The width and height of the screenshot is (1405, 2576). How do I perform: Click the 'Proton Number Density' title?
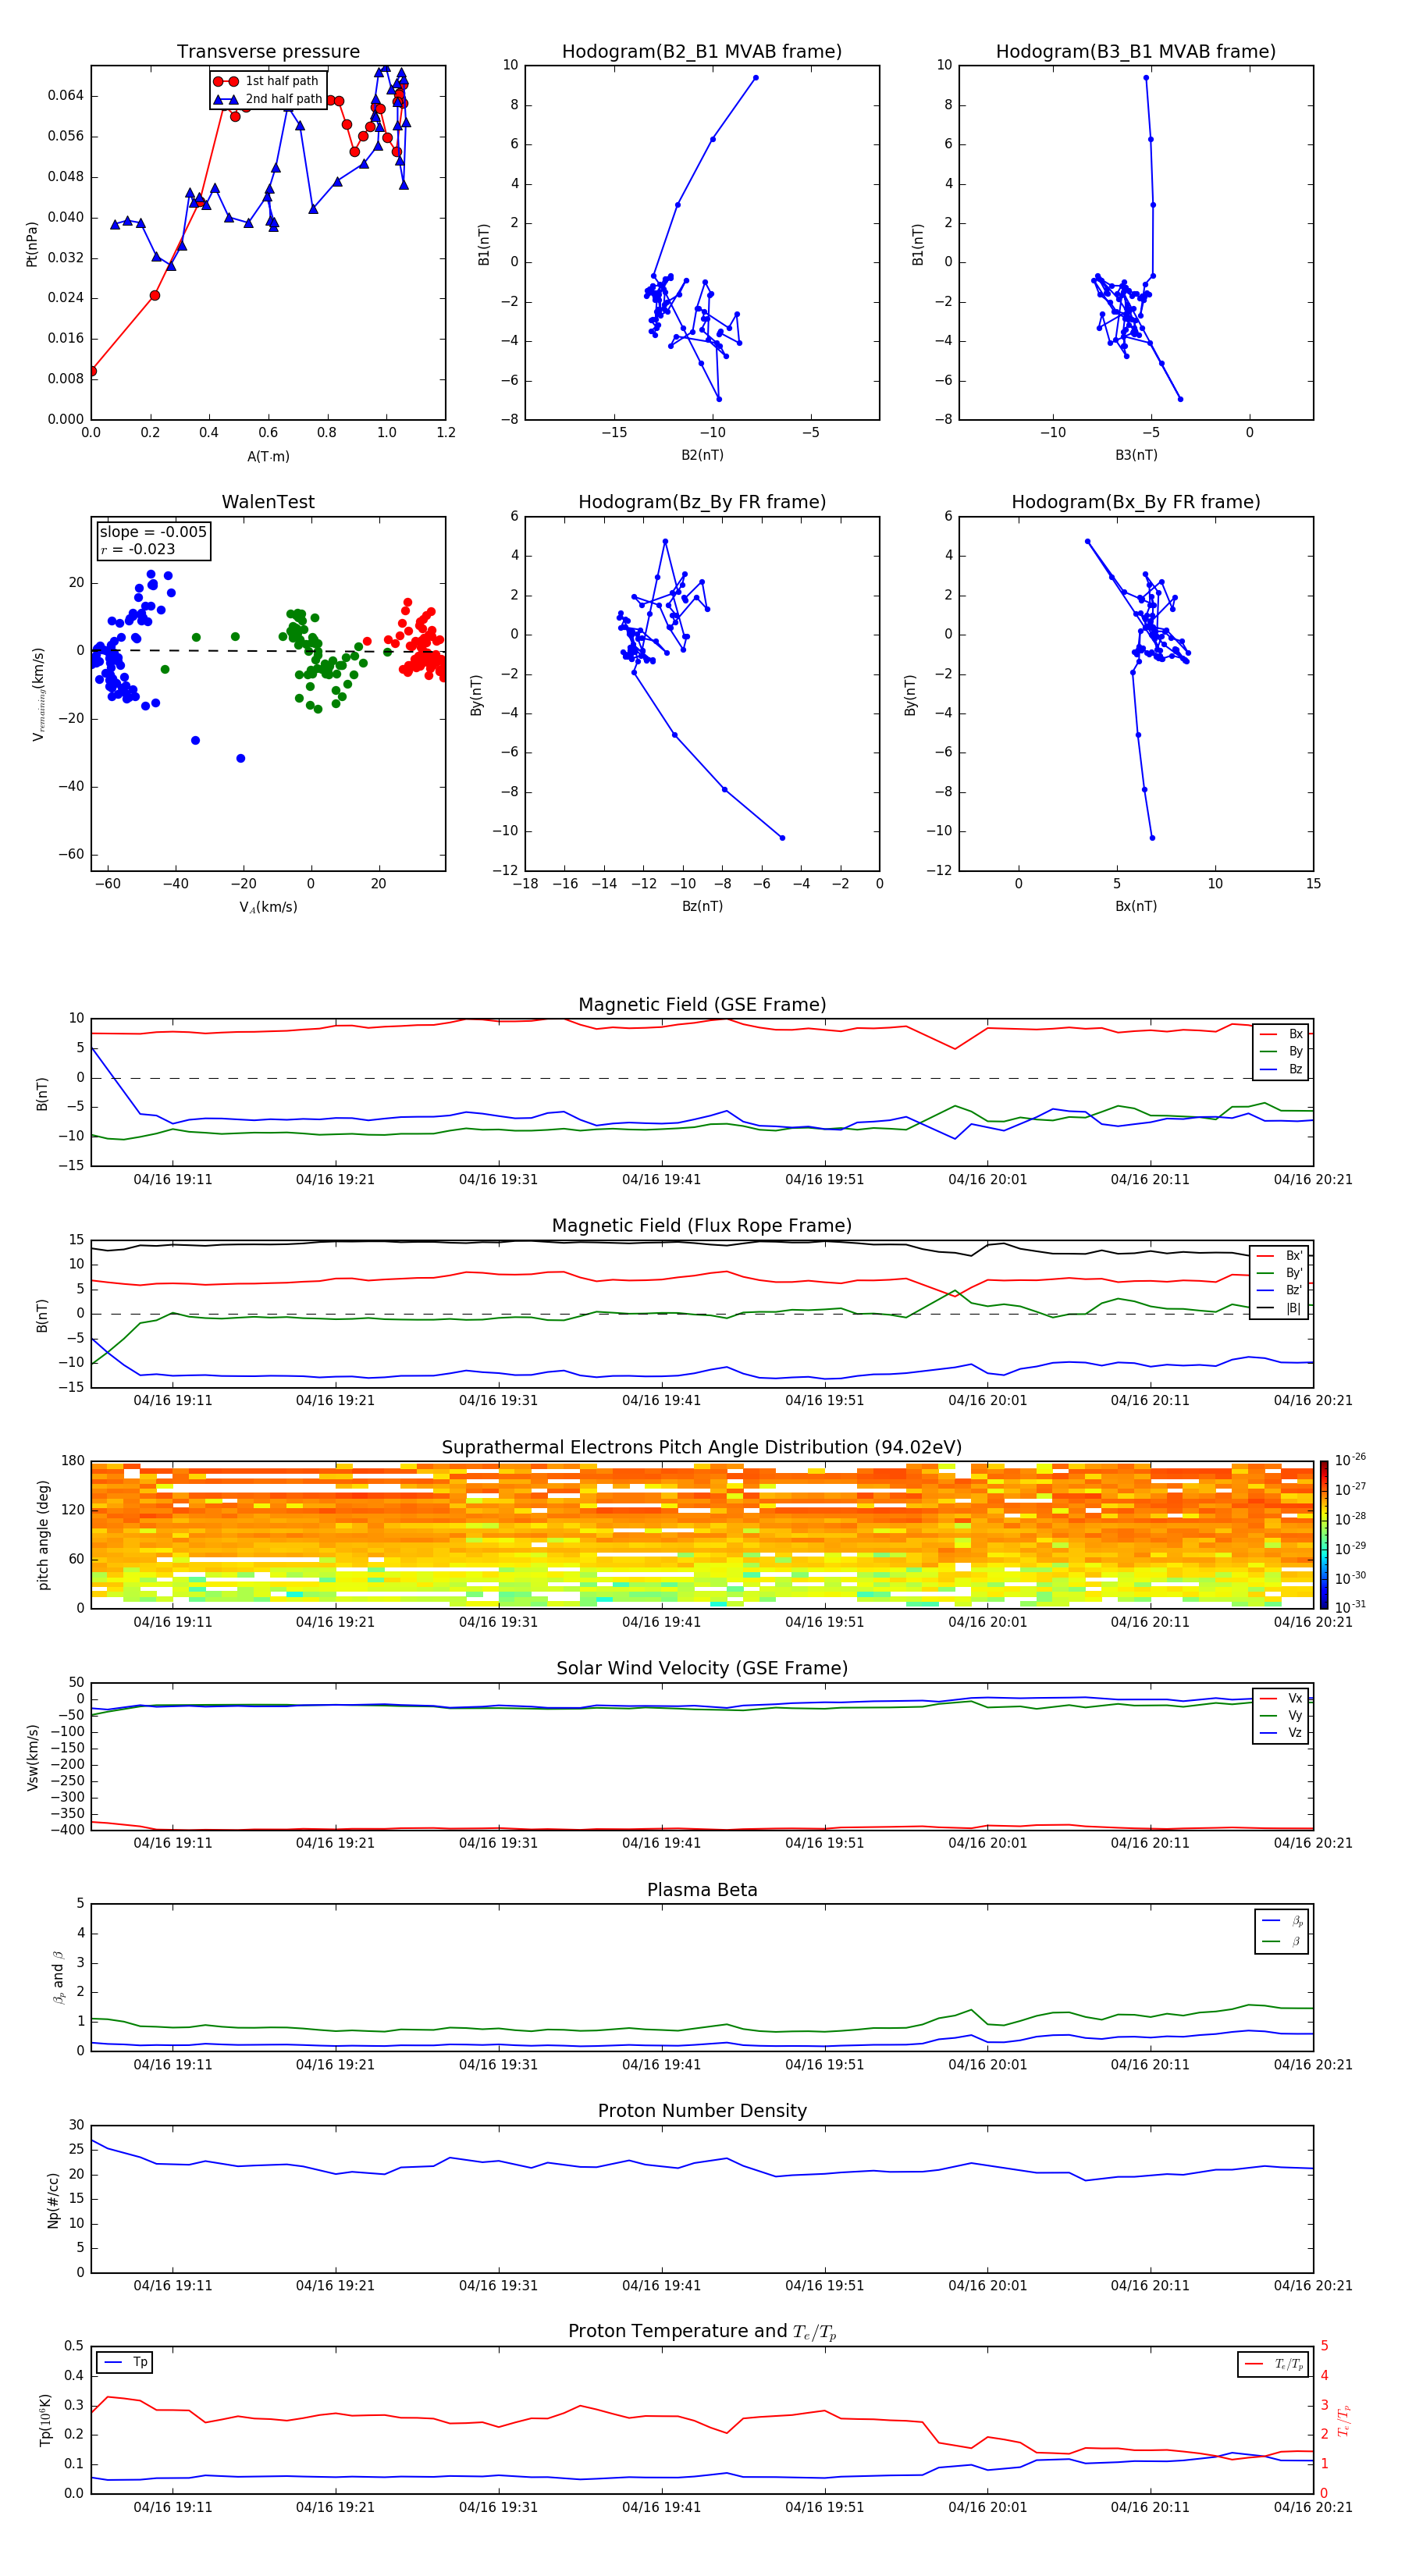[702, 2111]
